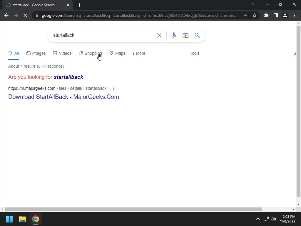The width and height of the screenshot is (301, 226).
Task: Clear the search query
Action: point(159,35)
